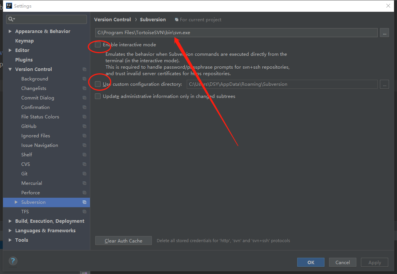Select TFS settings entry

pyautogui.click(x=25, y=212)
